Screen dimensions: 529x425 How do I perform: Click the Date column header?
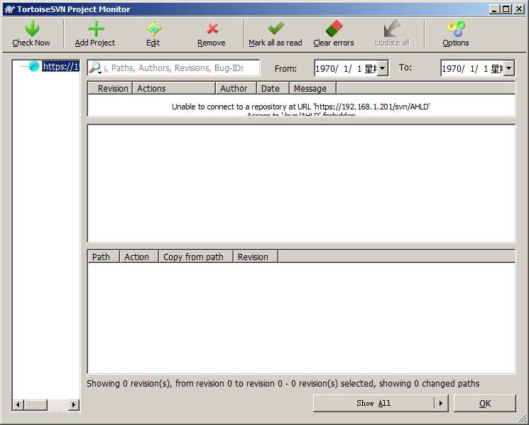point(273,88)
